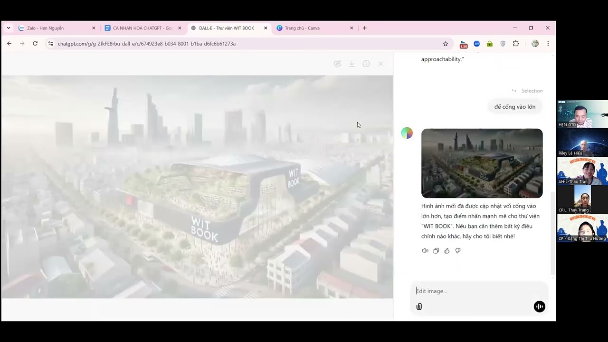Open the WIT BOOK thumbnail in chat
The height and width of the screenshot is (342, 608).
point(482,163)
